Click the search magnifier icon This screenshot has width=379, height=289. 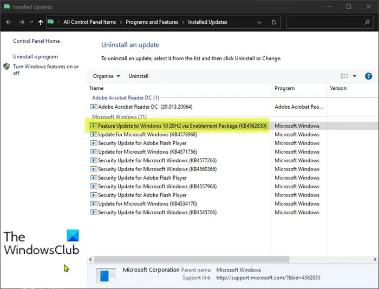click(367, 22)
